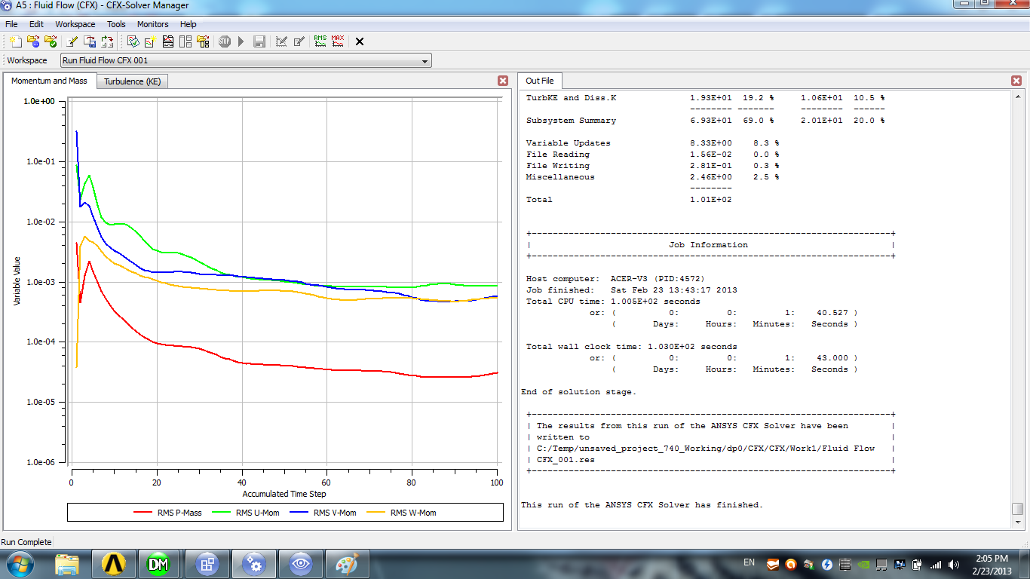1030x579 pixels.
Task: Click the Interpolate Results toolbar icon
Action: coord(107,41)
